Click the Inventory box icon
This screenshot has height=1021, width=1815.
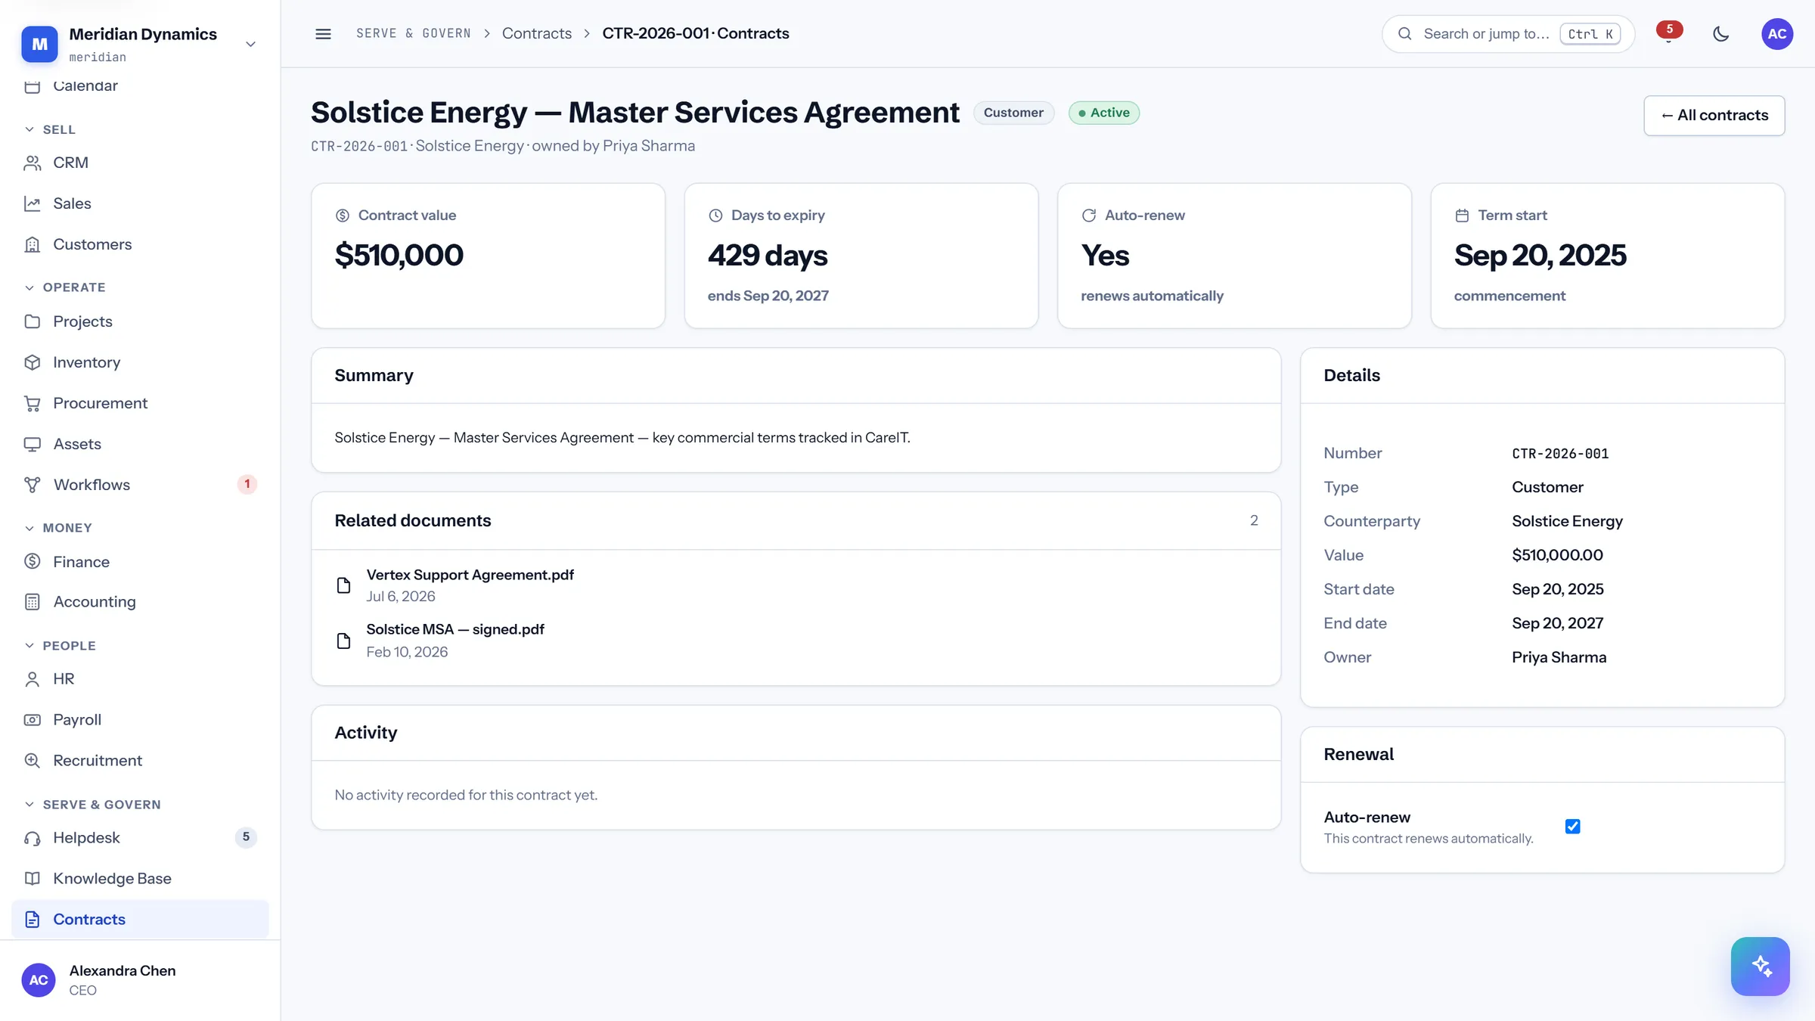(x=32, y=362)
